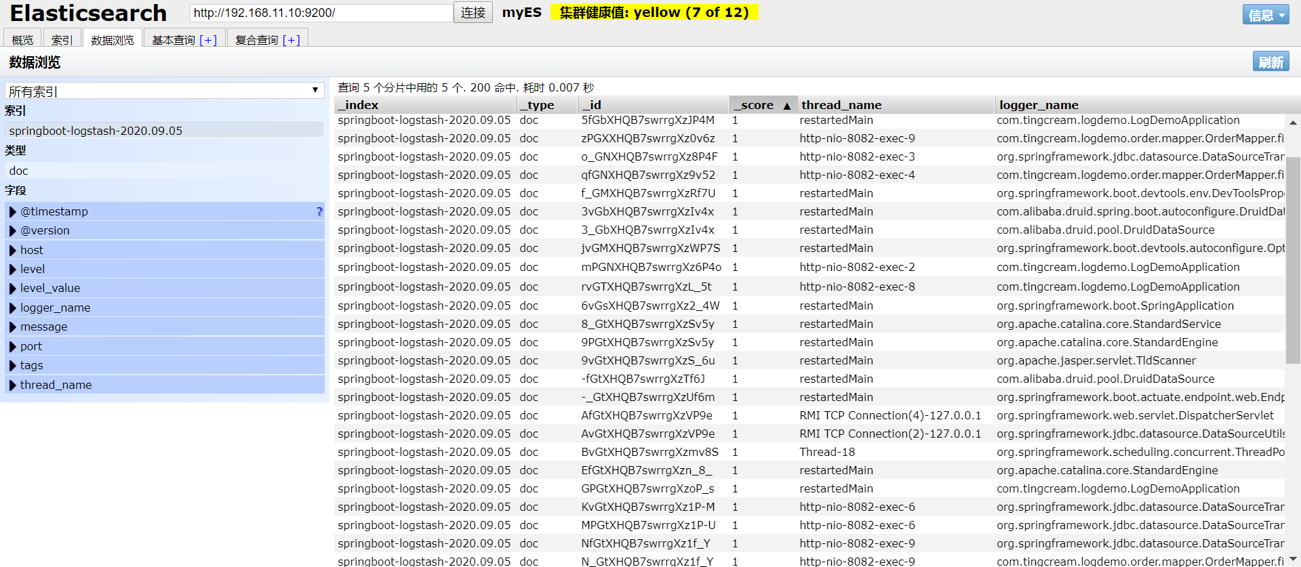Select the 数据浏览 tab
The width and height of the screenshot is (1301, 567).
(113, 40)
